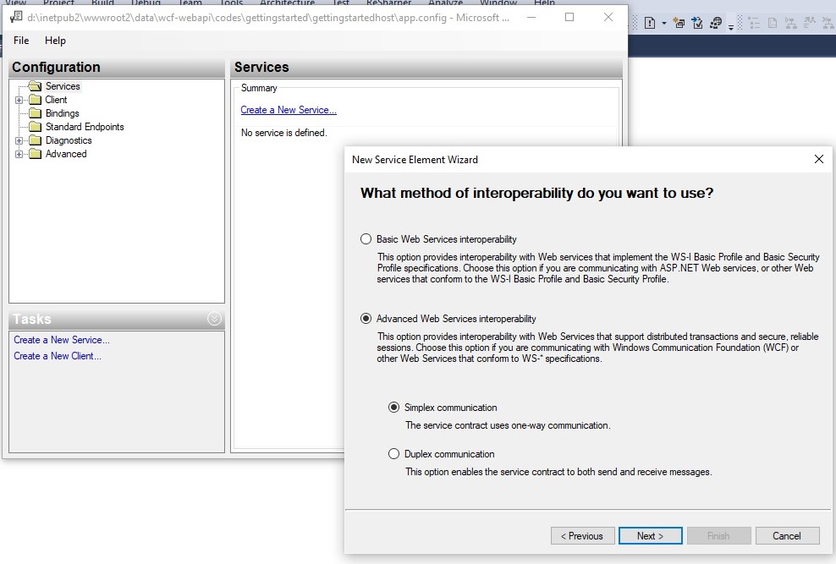Click the Services folder icon in tree
The image size is (836, 564).
click(34, 86)
